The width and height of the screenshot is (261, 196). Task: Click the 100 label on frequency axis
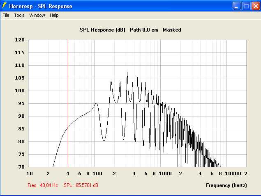(97, 173)
